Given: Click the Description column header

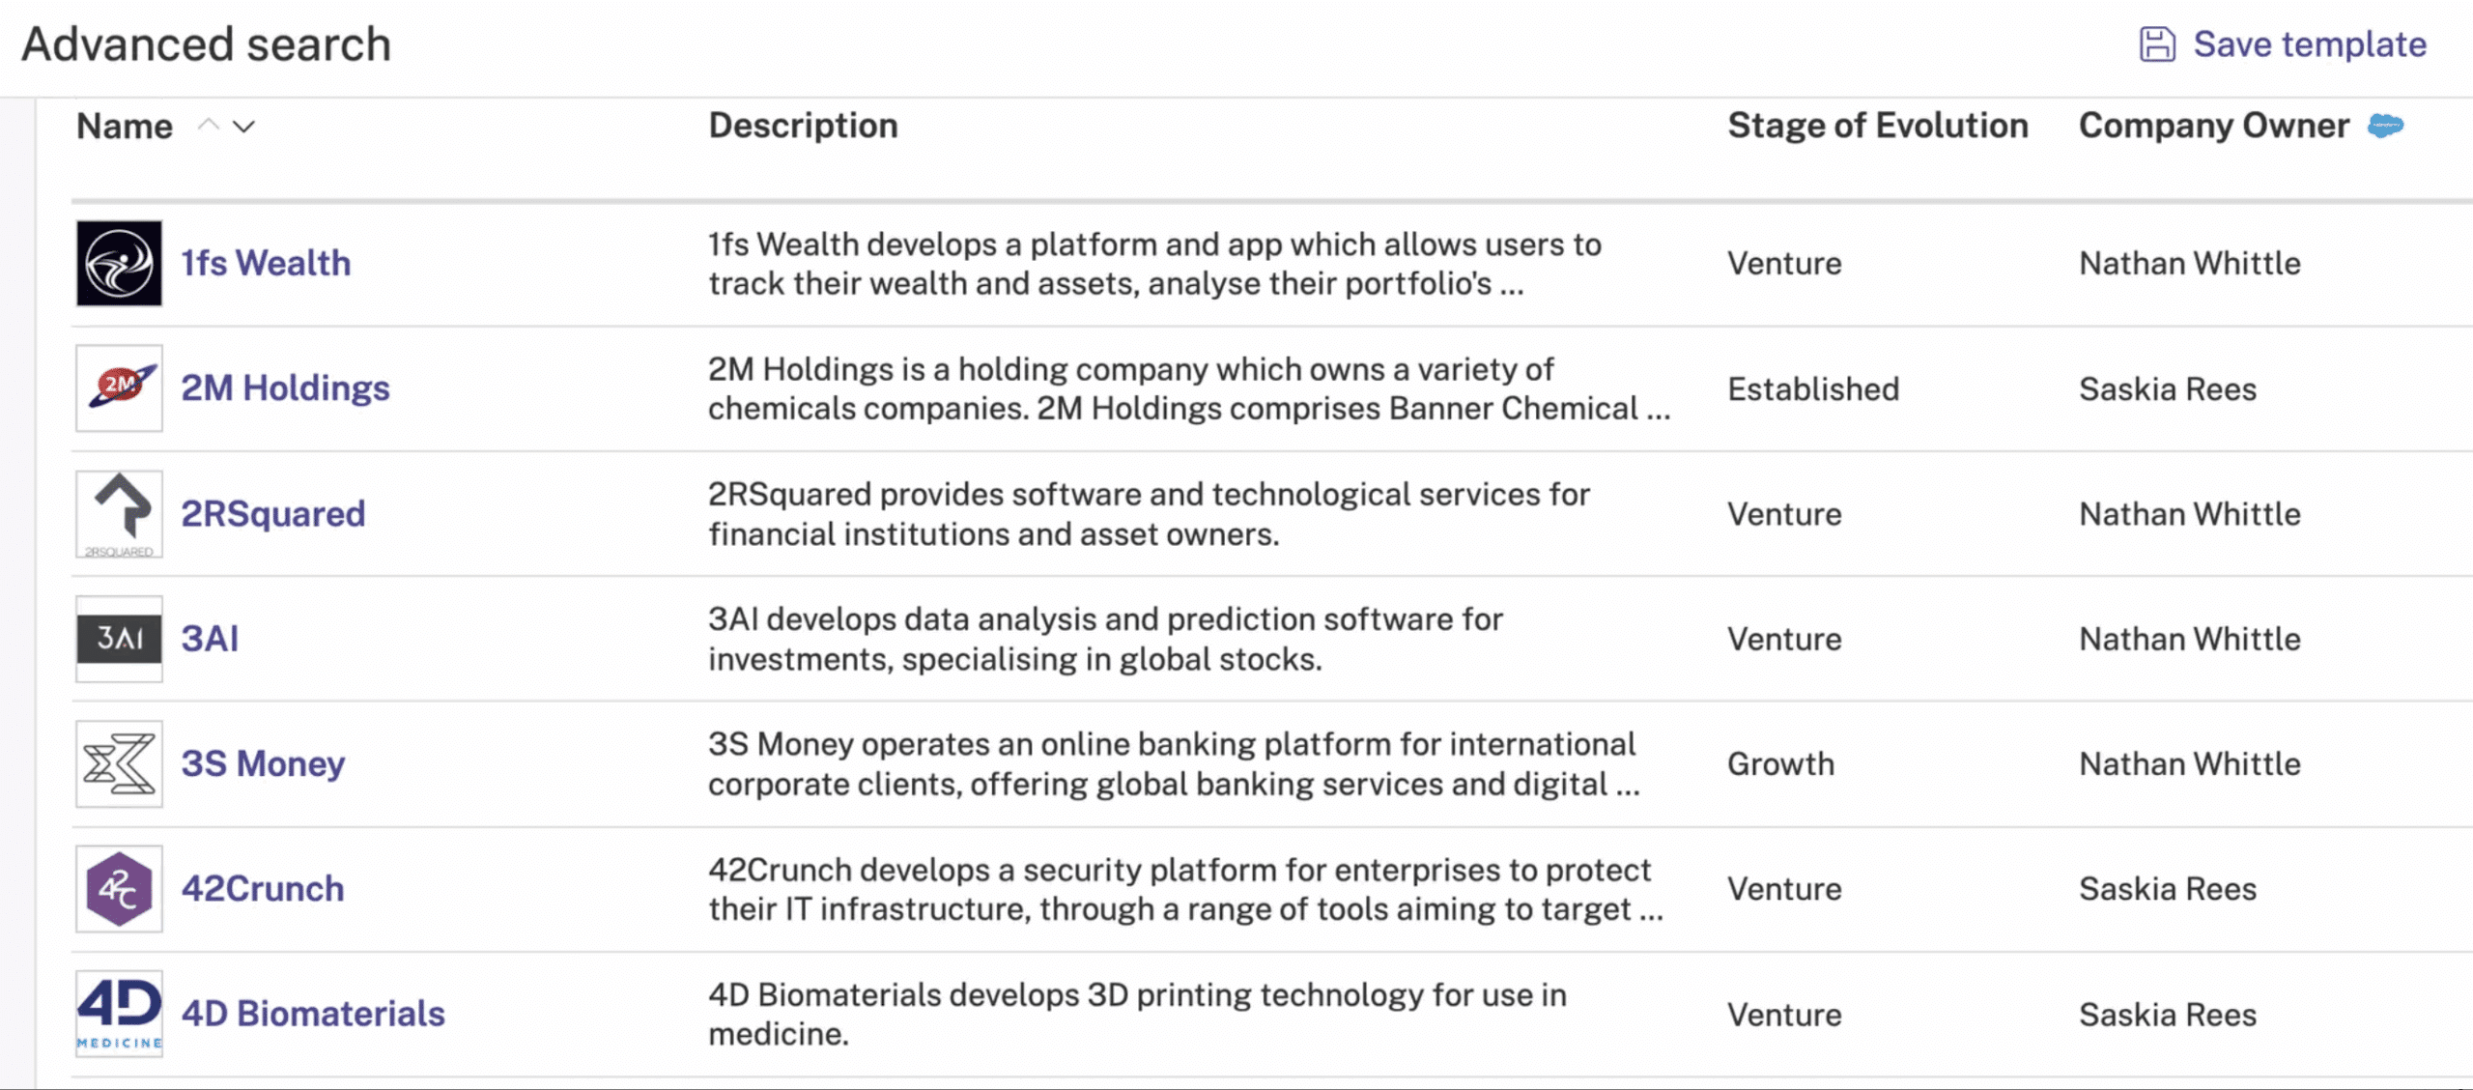Looking at the screenshot, I should 803,126.
